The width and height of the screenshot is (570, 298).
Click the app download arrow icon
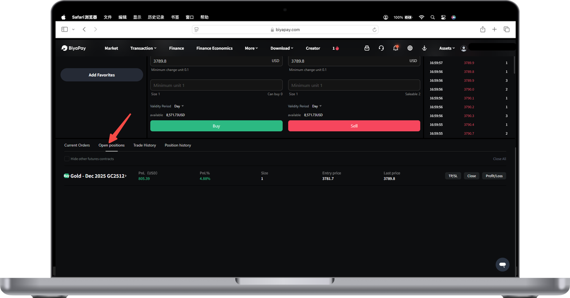click(x=424, y=48)
